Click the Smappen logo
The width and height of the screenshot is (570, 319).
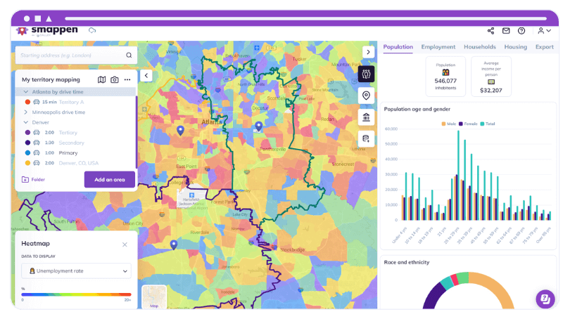pos(47,30)
